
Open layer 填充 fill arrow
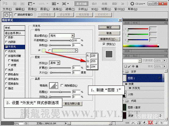pyautogui.click(x=165, y=66)
